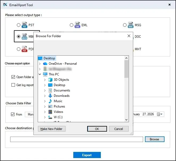Screen dimensions: 176x161
Task: Open the date picker calendar dropdown
Action: (160, 114)
